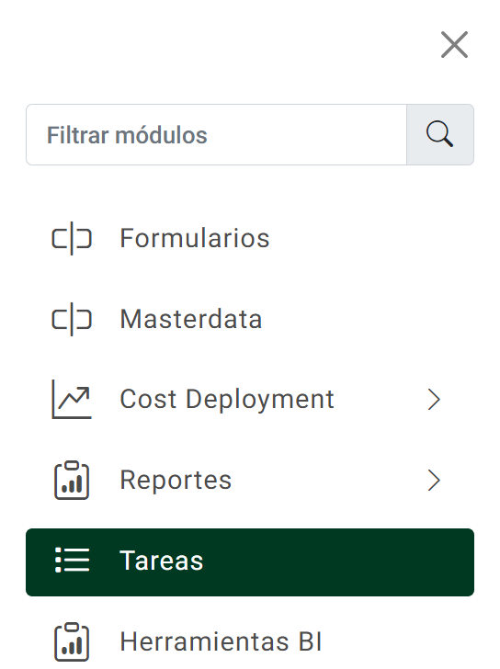
Task: Click the empty area of the Masterdata row
Action: pyautogui.click(x=367, y=319)
